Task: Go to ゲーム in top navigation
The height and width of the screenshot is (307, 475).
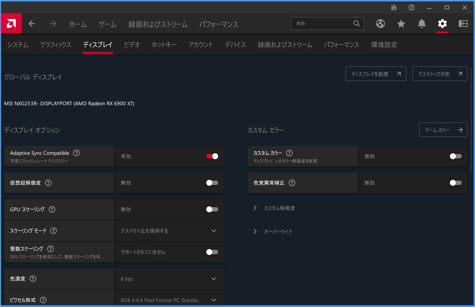Action: click(x=107, y=24)
